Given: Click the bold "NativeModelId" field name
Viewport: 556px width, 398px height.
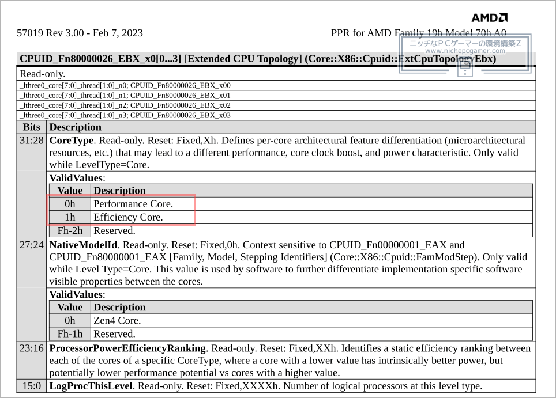Looking at the screenshot, I should pos(83,245).
